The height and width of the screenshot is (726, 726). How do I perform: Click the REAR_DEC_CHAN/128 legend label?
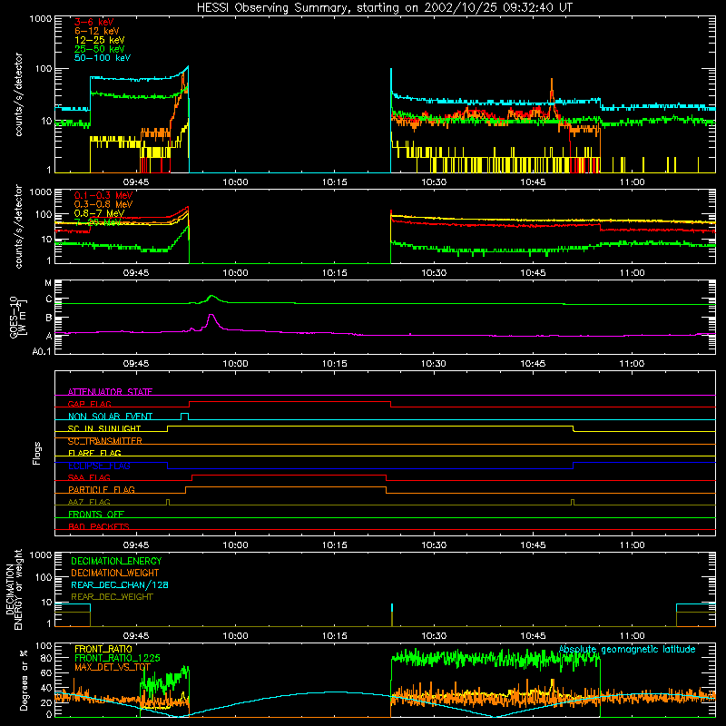click(120, 585)
